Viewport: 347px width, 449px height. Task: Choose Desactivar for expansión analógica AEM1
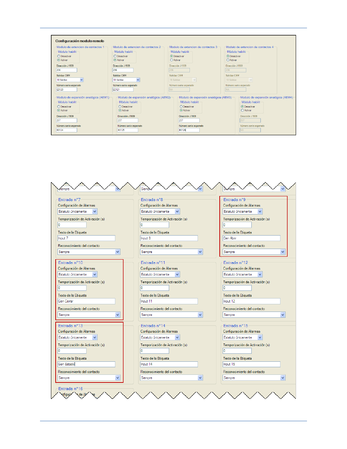(59, 107)
